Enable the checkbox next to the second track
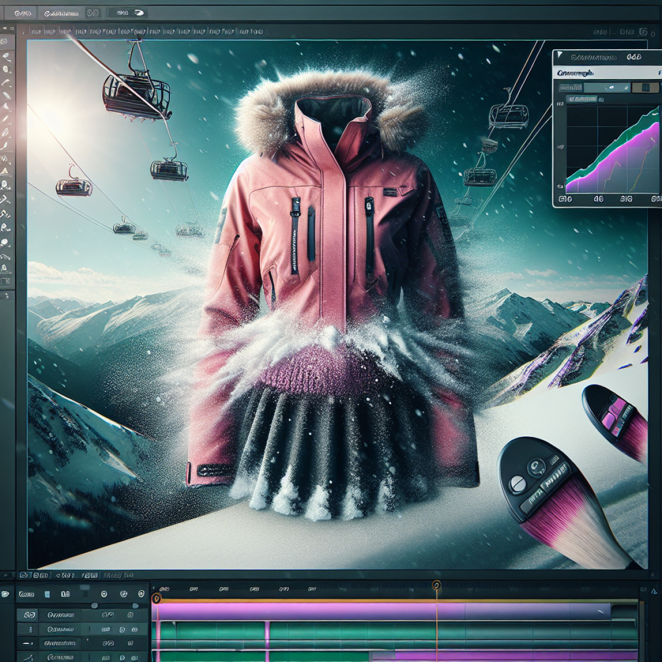The image size is (662, 662). coord(122,629)
